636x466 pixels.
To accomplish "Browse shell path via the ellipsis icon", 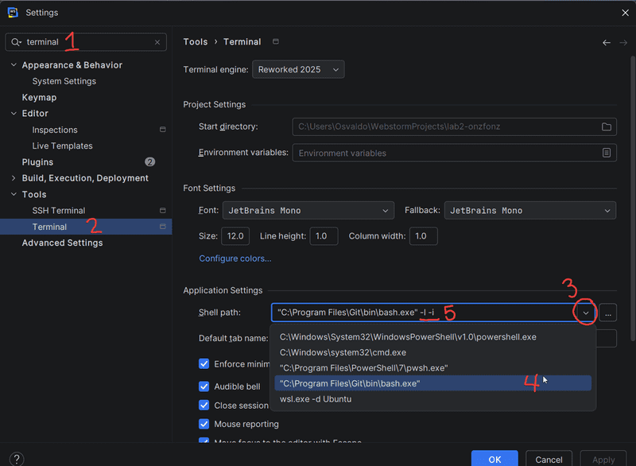I will coord(607,313).
